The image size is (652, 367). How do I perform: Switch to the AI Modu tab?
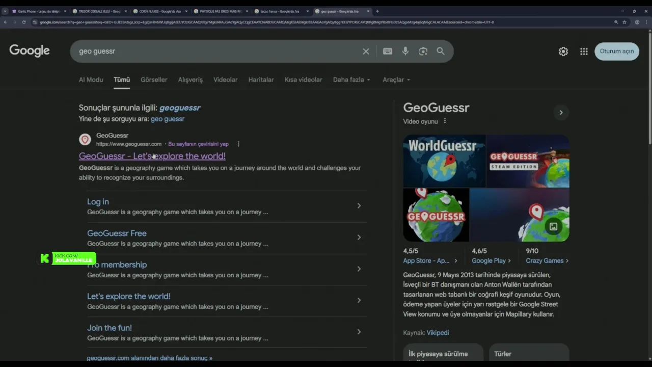[91, 80]
